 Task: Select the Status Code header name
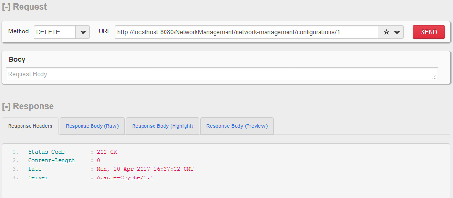(x=47, y=152)
